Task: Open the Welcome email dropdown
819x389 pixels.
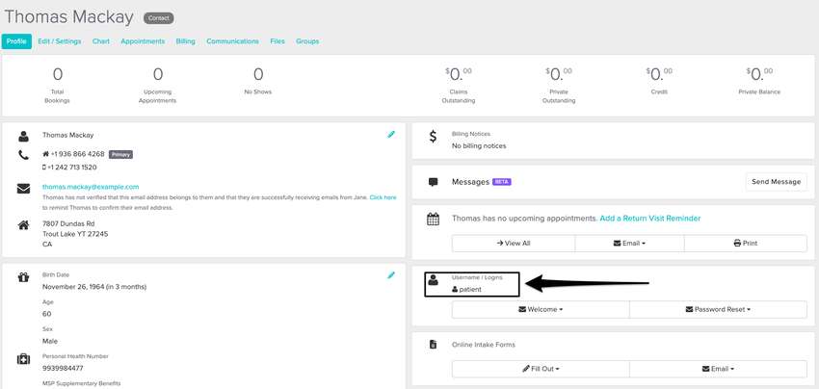Action: point(541,310)
